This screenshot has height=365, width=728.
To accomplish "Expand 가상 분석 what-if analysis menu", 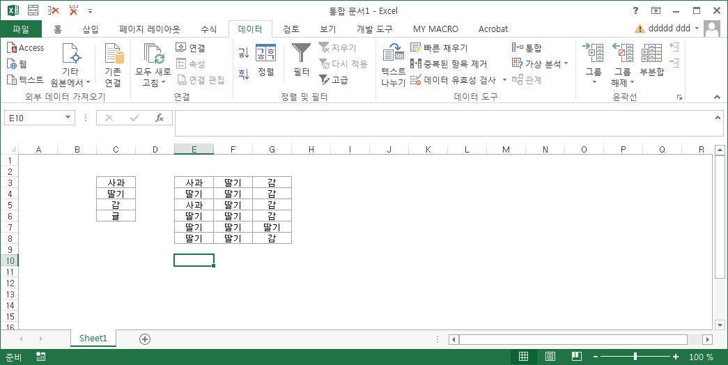I will pos(540,63).
